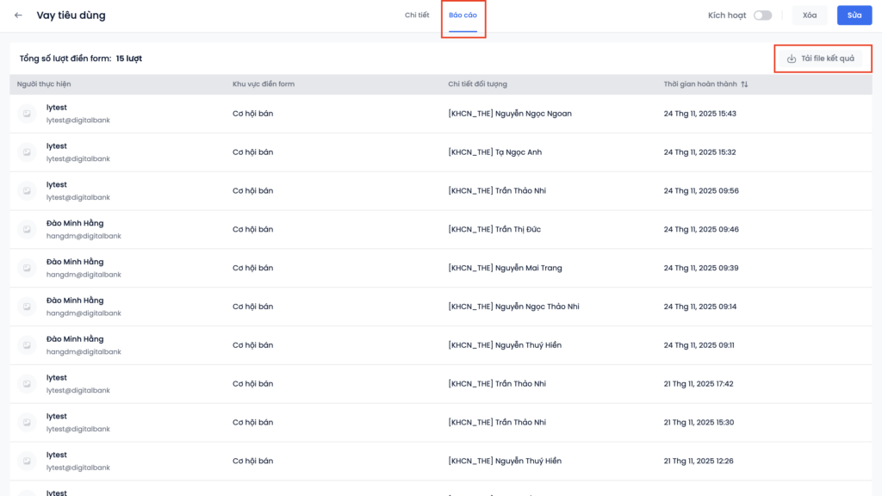
Task: Click the avatar icon in the Nguyễn Ngọc Thảo Nhi row
Action: coord(28,307)
